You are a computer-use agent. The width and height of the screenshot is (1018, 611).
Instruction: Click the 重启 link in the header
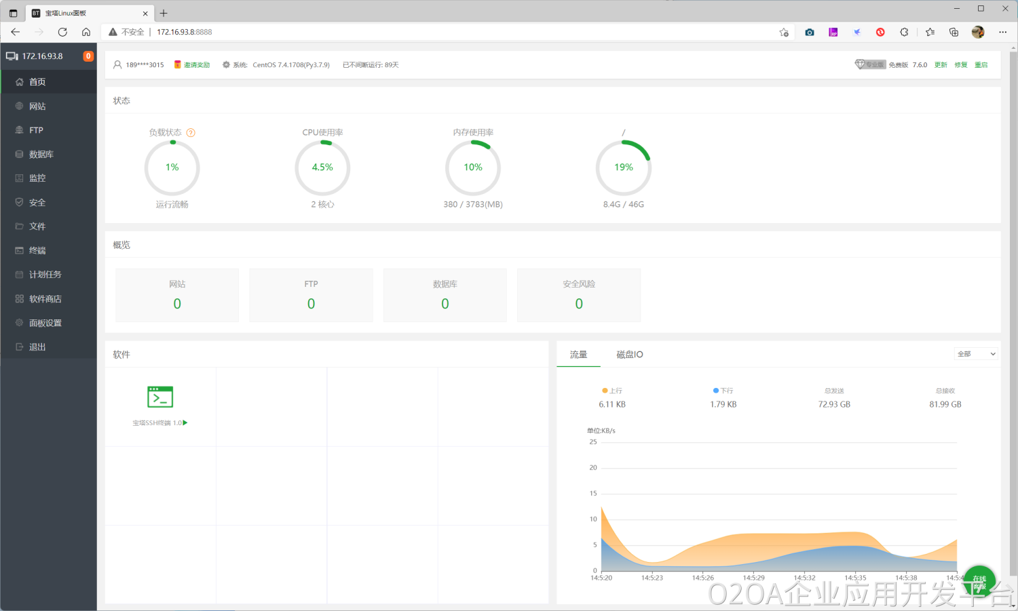(981, 65)
